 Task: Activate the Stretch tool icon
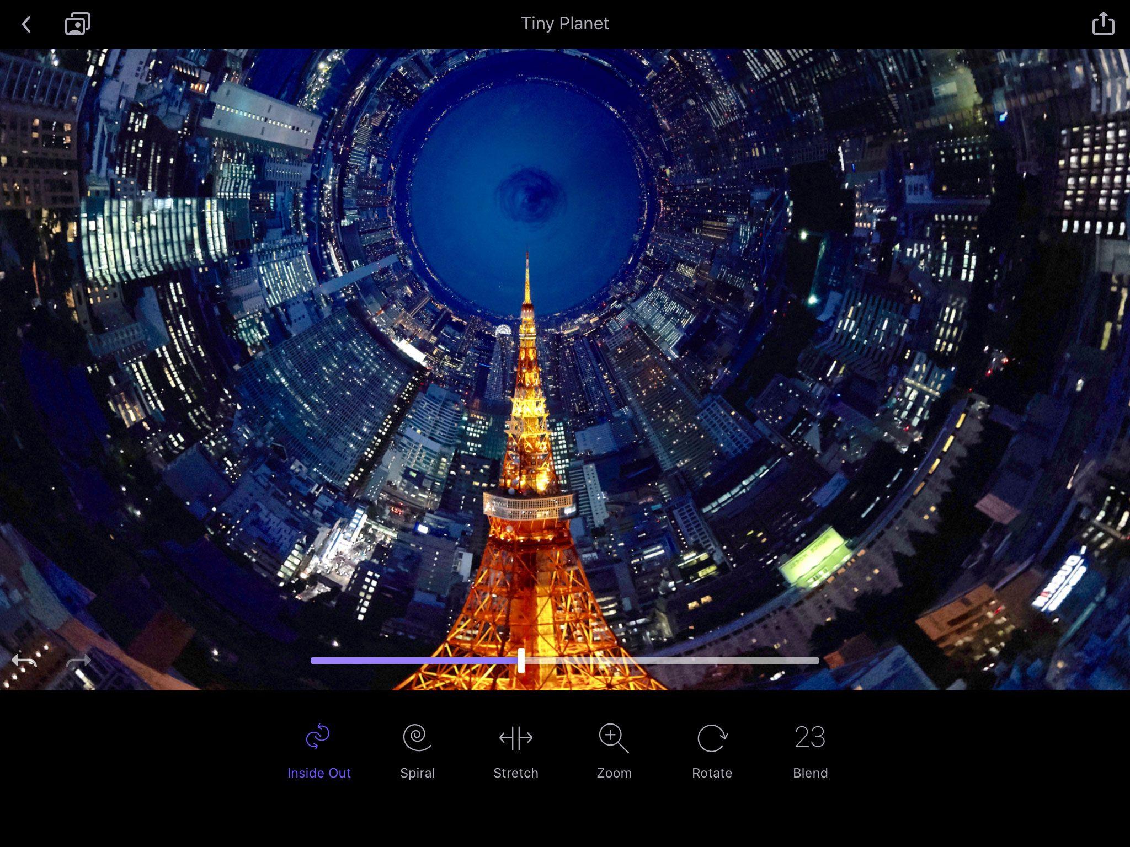[516, 736]
